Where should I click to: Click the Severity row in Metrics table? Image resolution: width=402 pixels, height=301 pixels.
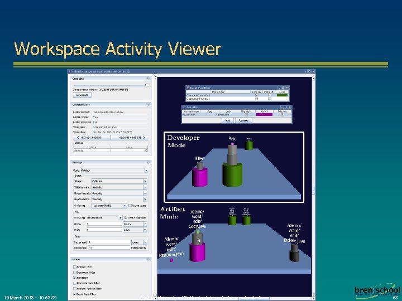(x=111, y=151)
